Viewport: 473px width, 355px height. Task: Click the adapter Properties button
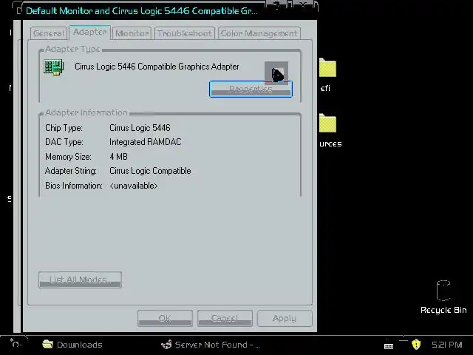pos(251,89)
